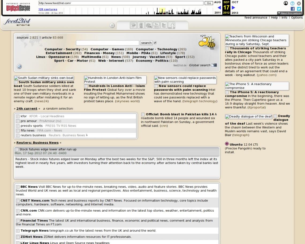
Task: Click page icon beside Official: Bomb blast headline
Action: coord(143,115)
